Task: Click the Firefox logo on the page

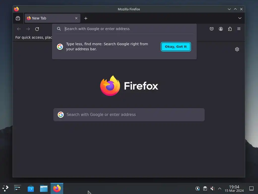Action: [x=129, y=86]
